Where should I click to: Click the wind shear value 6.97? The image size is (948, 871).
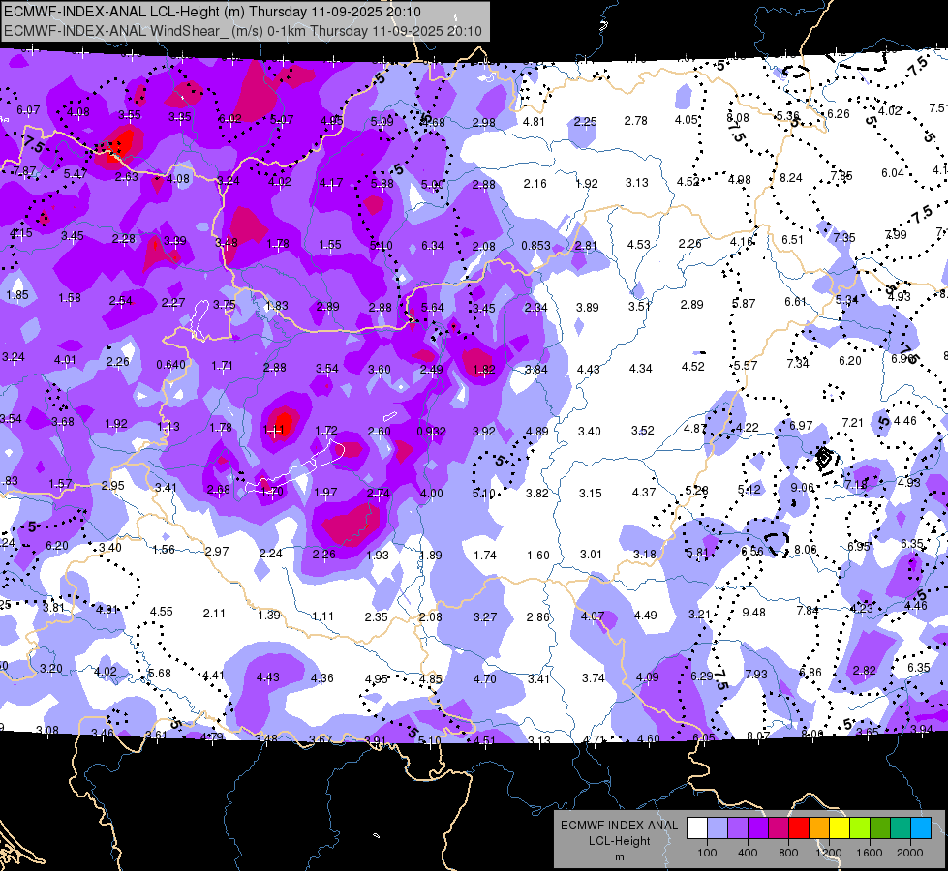click(801, 426)
